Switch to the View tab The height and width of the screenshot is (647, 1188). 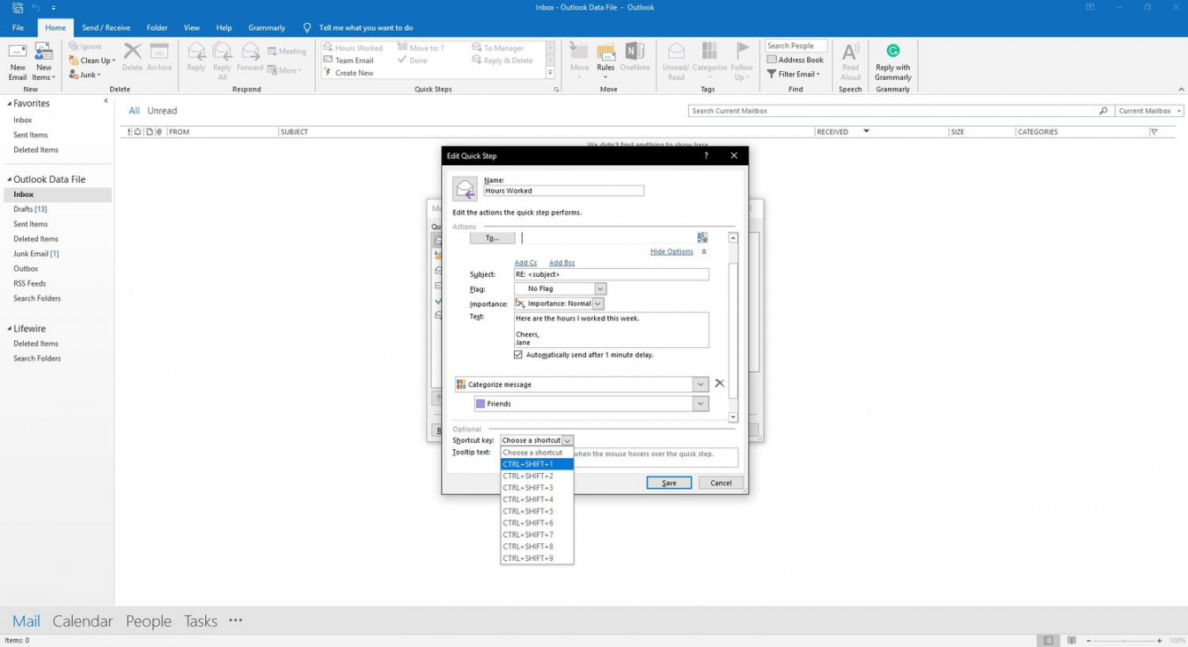click(x=191, y=27)
